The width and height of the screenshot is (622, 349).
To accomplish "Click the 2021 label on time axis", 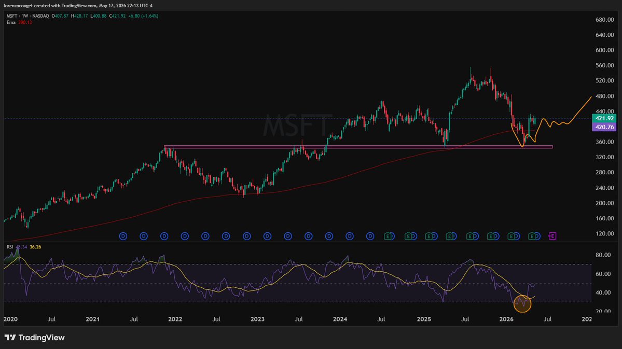I will click(92, 319).
